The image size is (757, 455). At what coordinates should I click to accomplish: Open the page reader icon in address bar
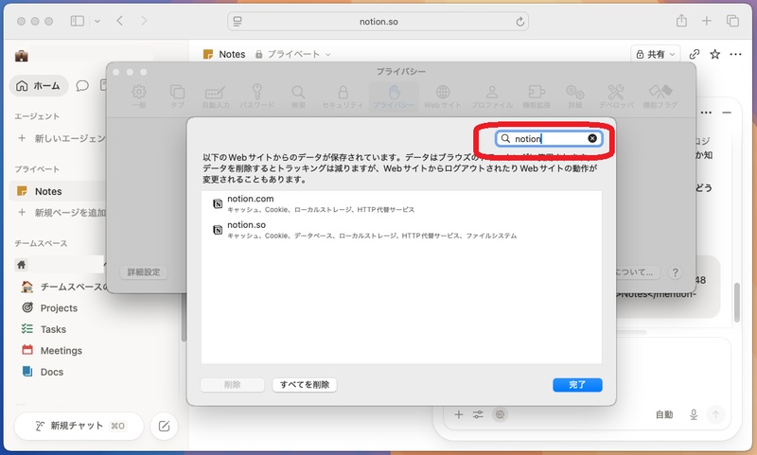click(238, 21)
